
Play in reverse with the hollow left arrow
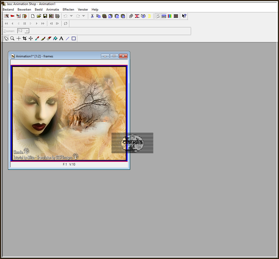tap(19, 23)
